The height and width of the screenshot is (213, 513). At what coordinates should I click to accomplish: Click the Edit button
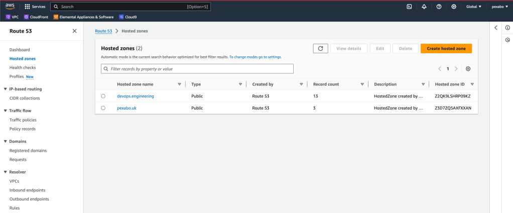(x=380, y=48)
